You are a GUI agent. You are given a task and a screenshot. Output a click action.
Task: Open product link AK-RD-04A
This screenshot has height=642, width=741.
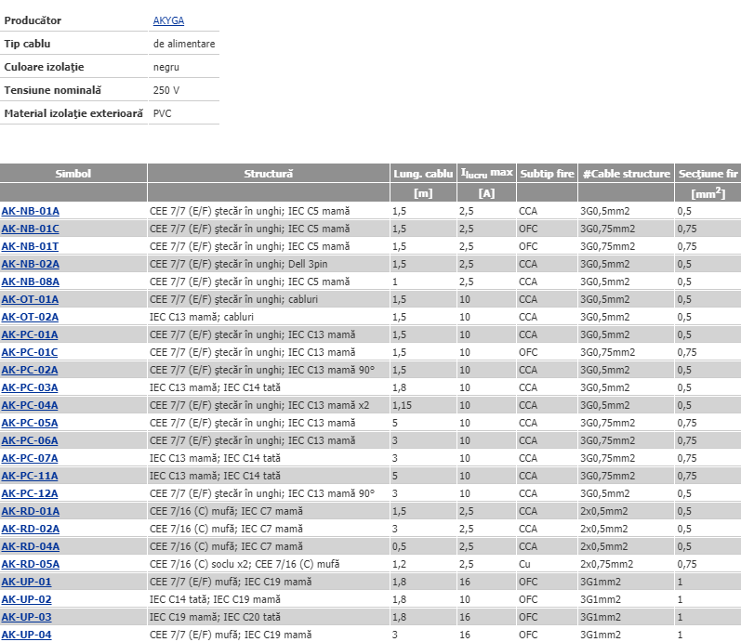[31, 546]
